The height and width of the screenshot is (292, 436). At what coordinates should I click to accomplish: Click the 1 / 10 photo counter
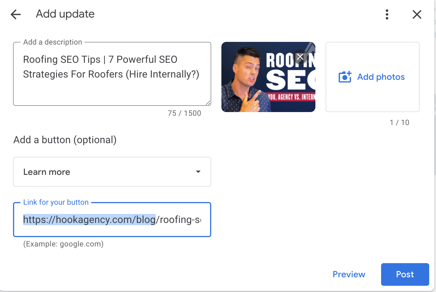pos(399,123)
